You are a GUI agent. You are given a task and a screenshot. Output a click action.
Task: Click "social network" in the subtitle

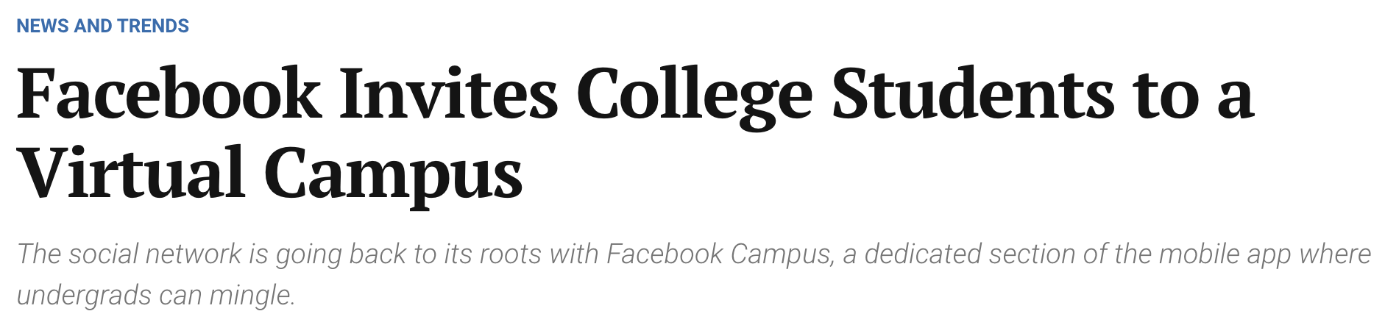pos(155,254)
